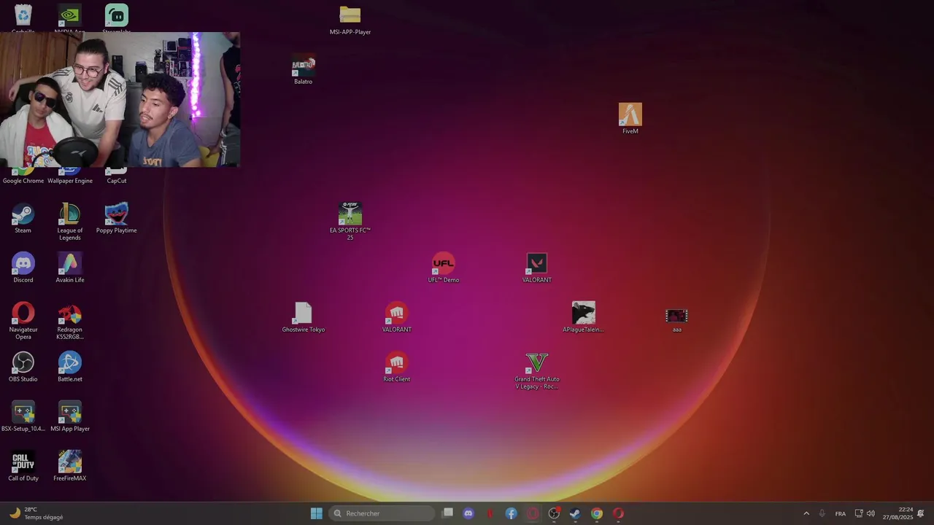Screen dimensions: 934x525
Task: Click the Wallpaper Engine label
Action: point(70,181)
